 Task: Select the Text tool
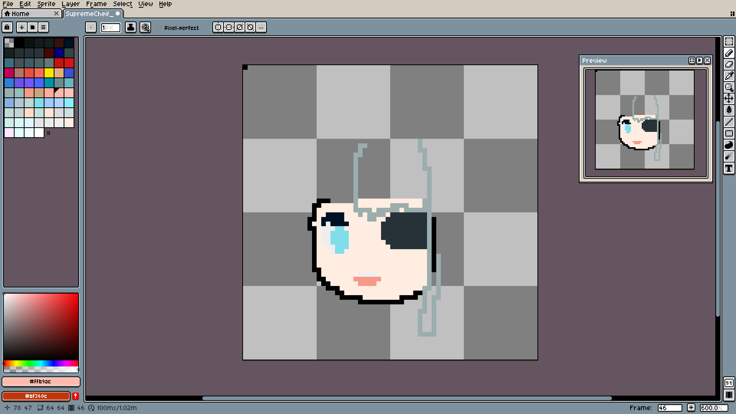click(x=729, y=168)
